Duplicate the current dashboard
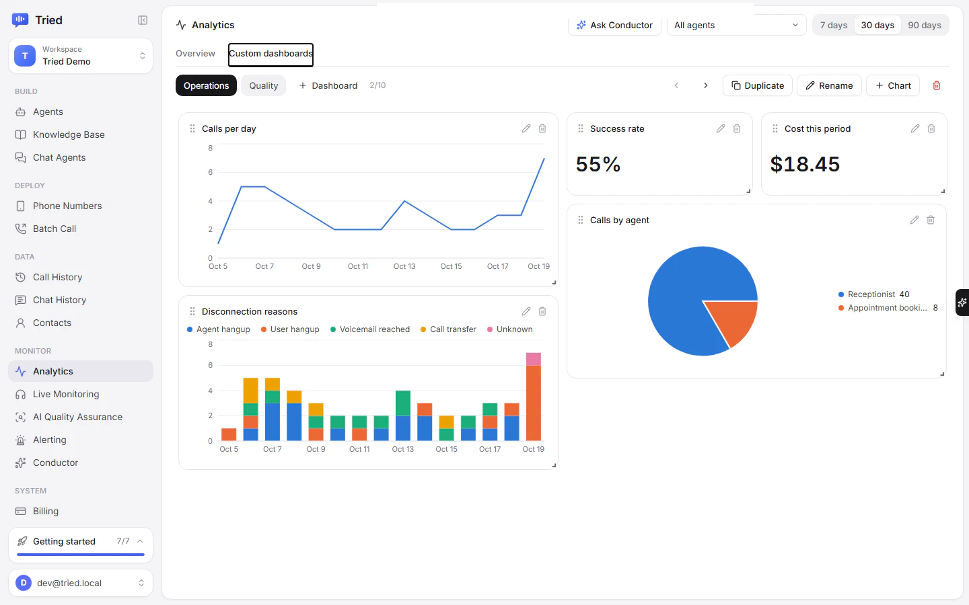The height and width of the screenshot is (605, 969). pyautogui.click(x=758, y=85)
